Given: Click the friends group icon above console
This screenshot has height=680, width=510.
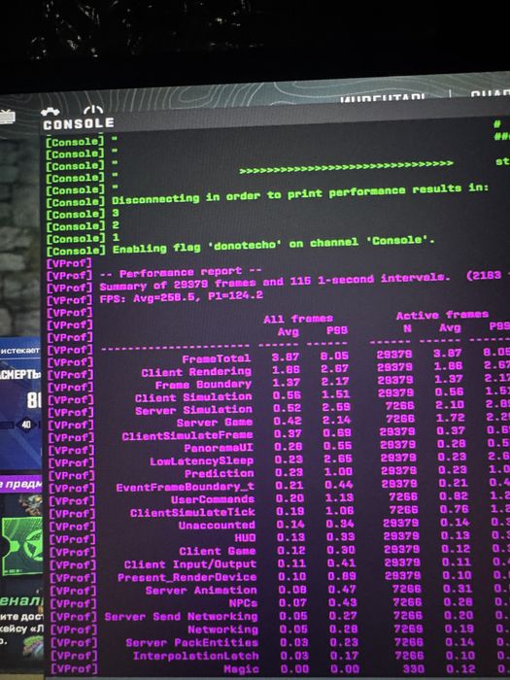Looking at the screenshot, I should [51, 112].
